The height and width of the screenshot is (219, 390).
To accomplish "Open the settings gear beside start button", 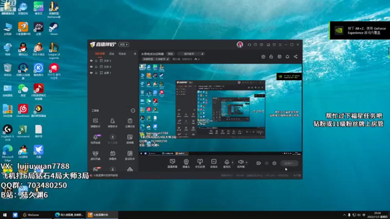I will tap(274, 163).
